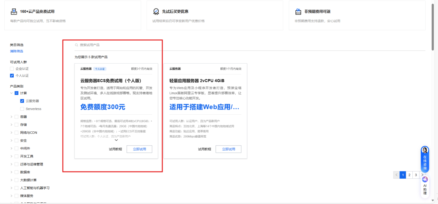Go to page 2 of results

click(x=409, y=175)
